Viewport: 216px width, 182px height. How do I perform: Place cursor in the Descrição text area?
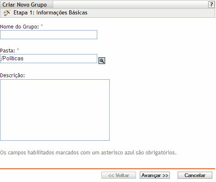[55, 110]
